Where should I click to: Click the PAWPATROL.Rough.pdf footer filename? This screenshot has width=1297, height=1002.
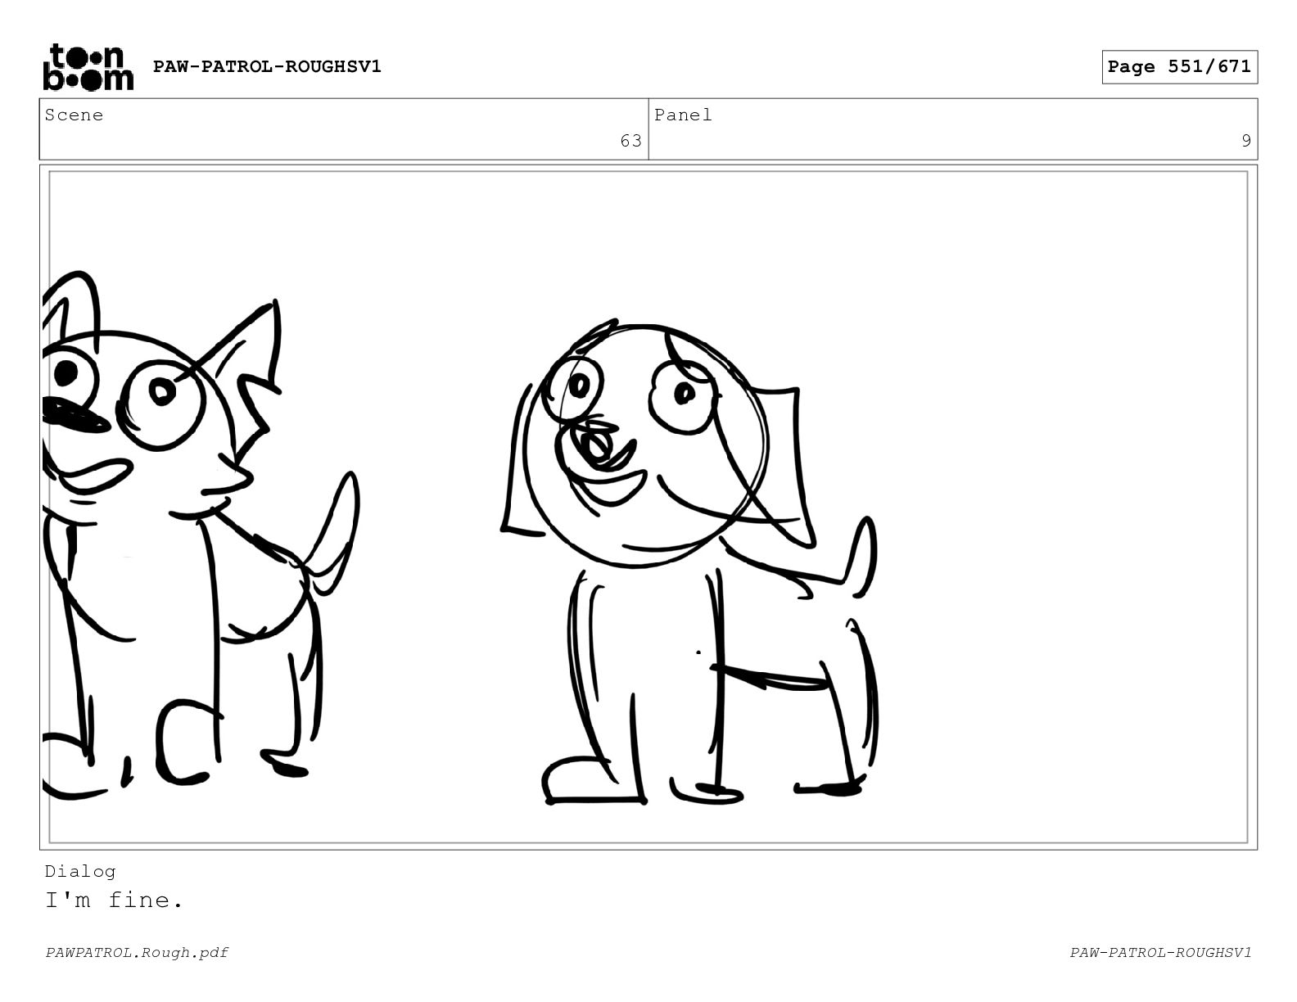pos(137,952)
